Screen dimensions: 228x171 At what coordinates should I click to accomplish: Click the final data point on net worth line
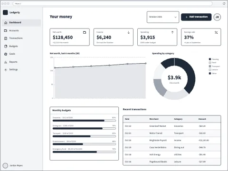coord(146,63)
